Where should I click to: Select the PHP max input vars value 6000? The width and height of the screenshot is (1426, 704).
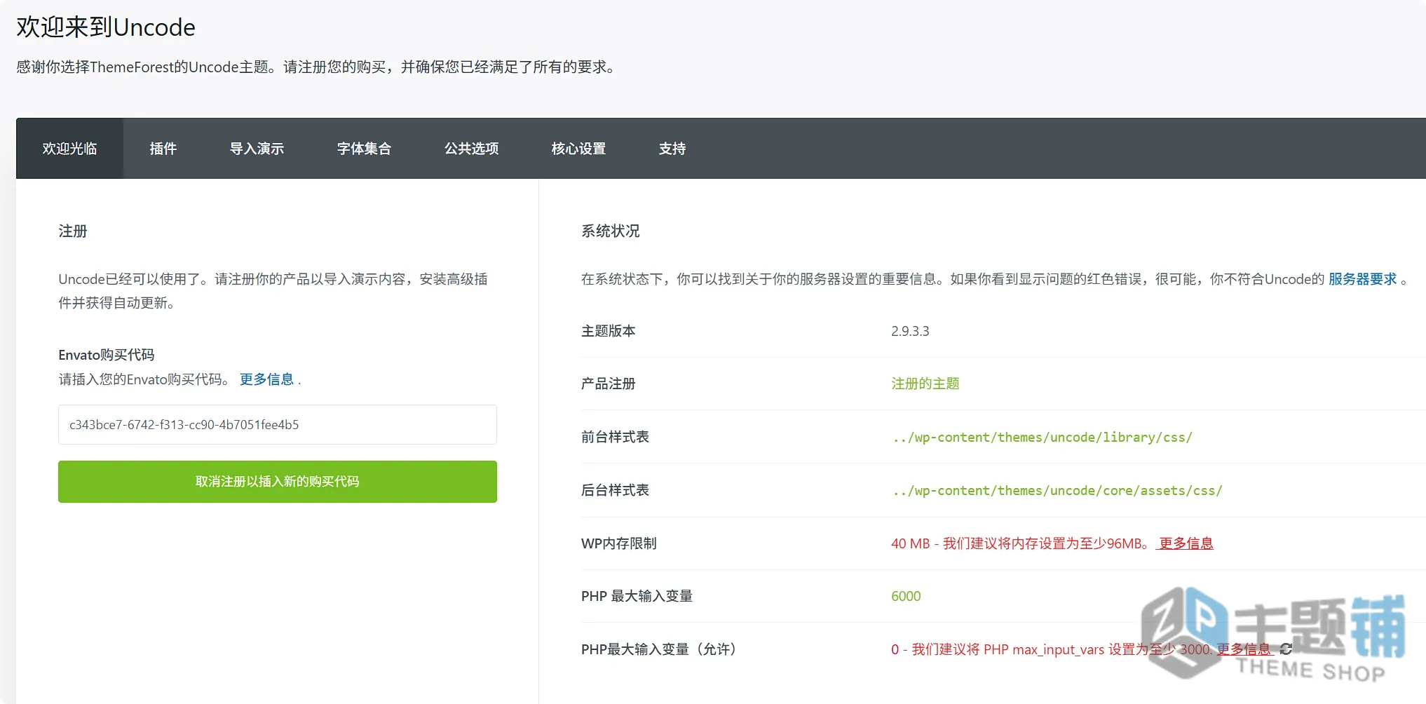pyautogui.click(x=906, y=596)
